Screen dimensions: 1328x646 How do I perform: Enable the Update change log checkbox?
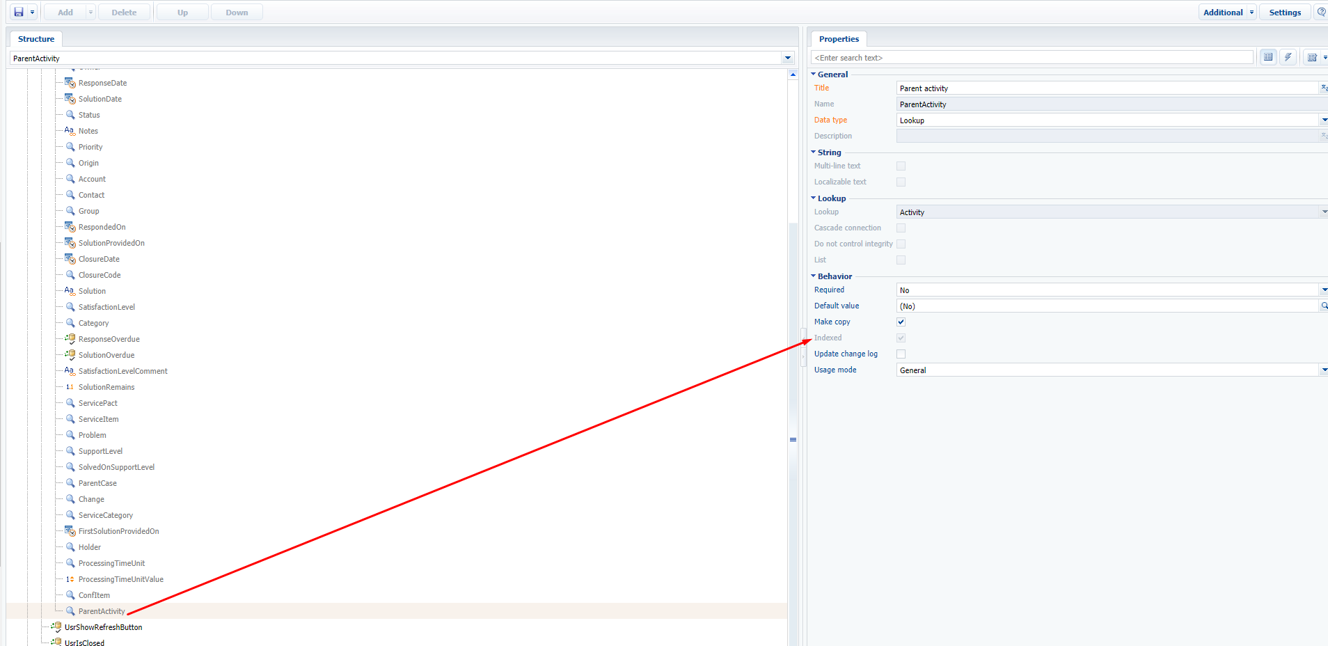901,354
